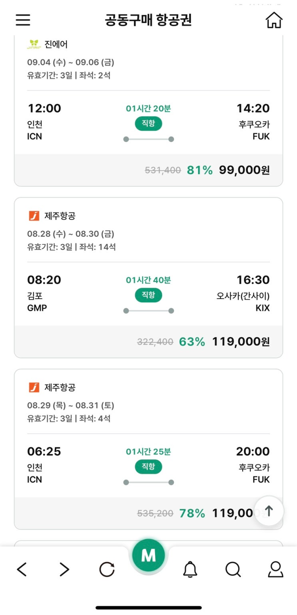
Task: Open the green M main button
Action: click(148, 555)
